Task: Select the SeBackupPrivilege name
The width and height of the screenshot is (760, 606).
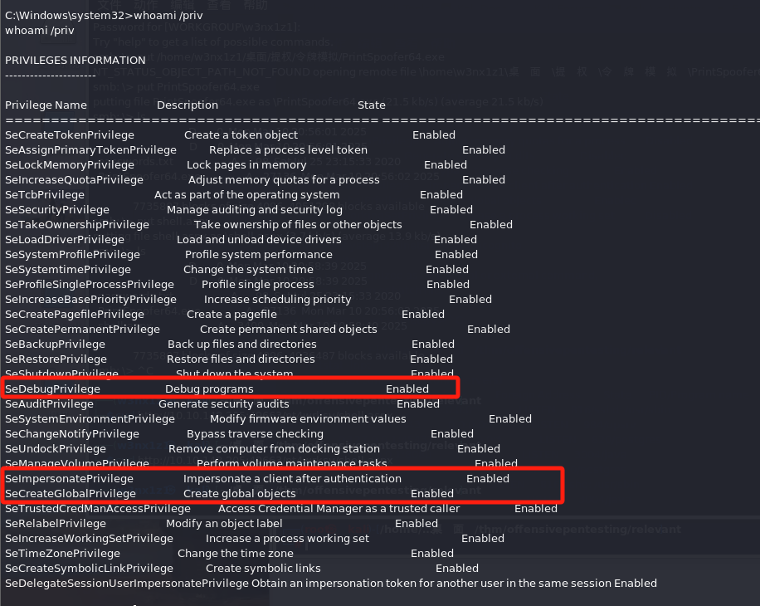Action: tap(56, 345)
